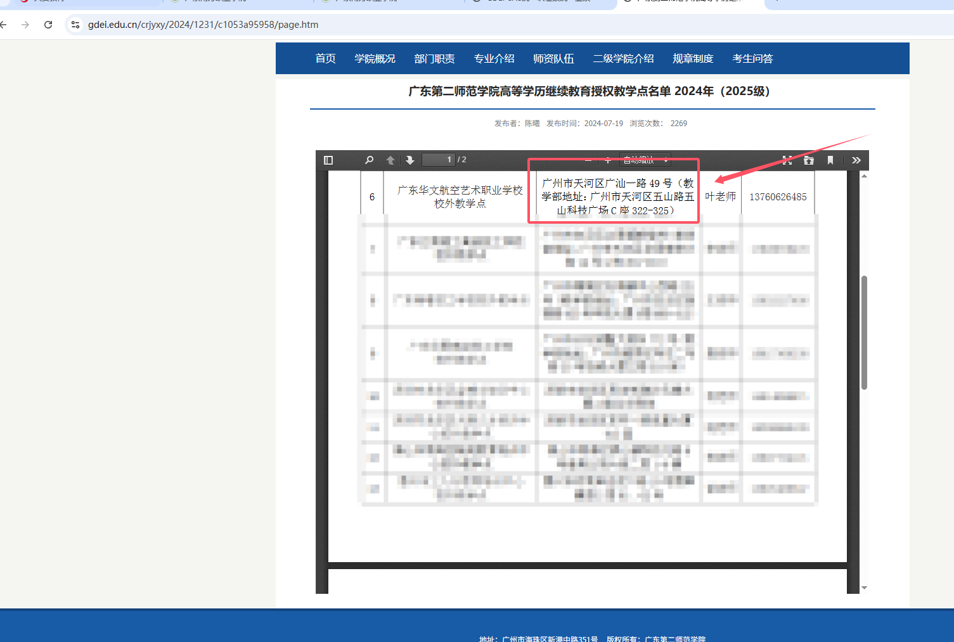Select the 浏览次数 2269 view count
954x642 pixels.
pyautogui.click(x=658, y=124)
